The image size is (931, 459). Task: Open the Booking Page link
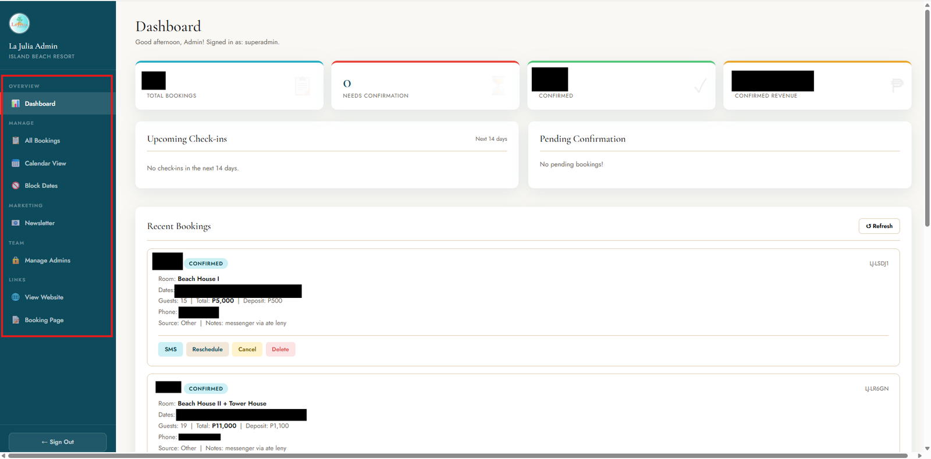(x=58, y=320)
